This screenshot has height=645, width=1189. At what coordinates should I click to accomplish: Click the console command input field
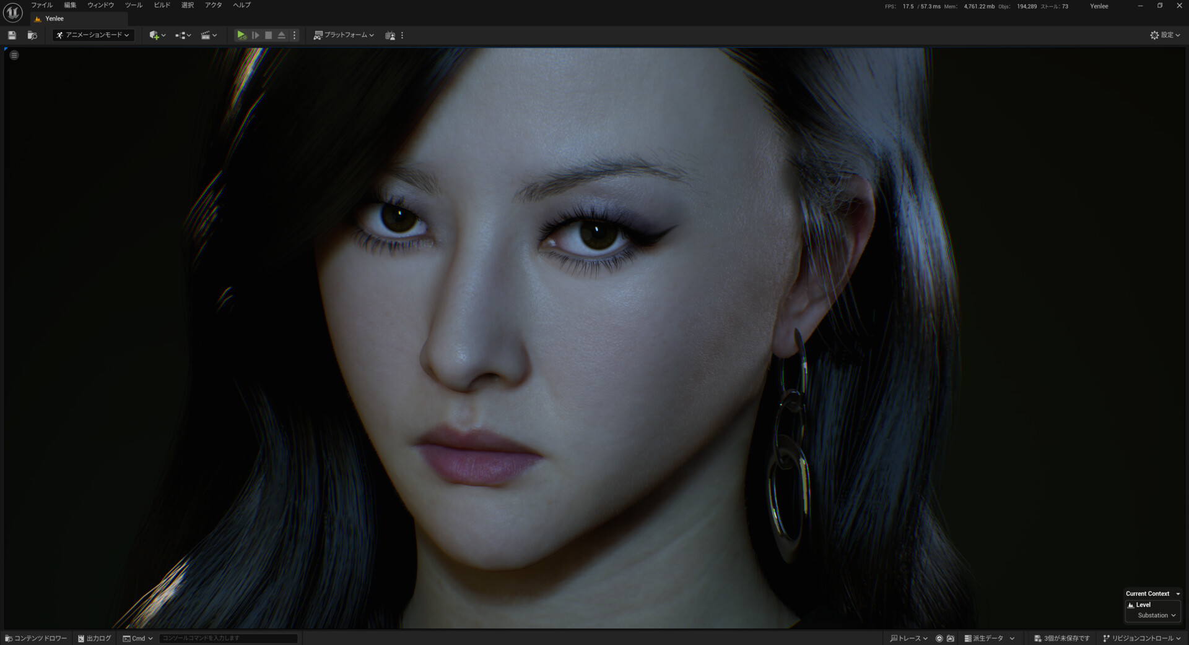click(x=228, y=638)
